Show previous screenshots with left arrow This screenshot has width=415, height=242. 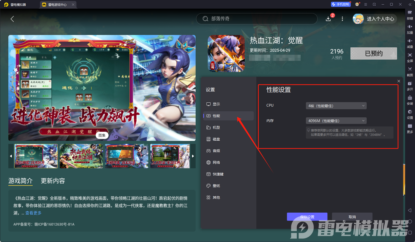coord(11,156)
